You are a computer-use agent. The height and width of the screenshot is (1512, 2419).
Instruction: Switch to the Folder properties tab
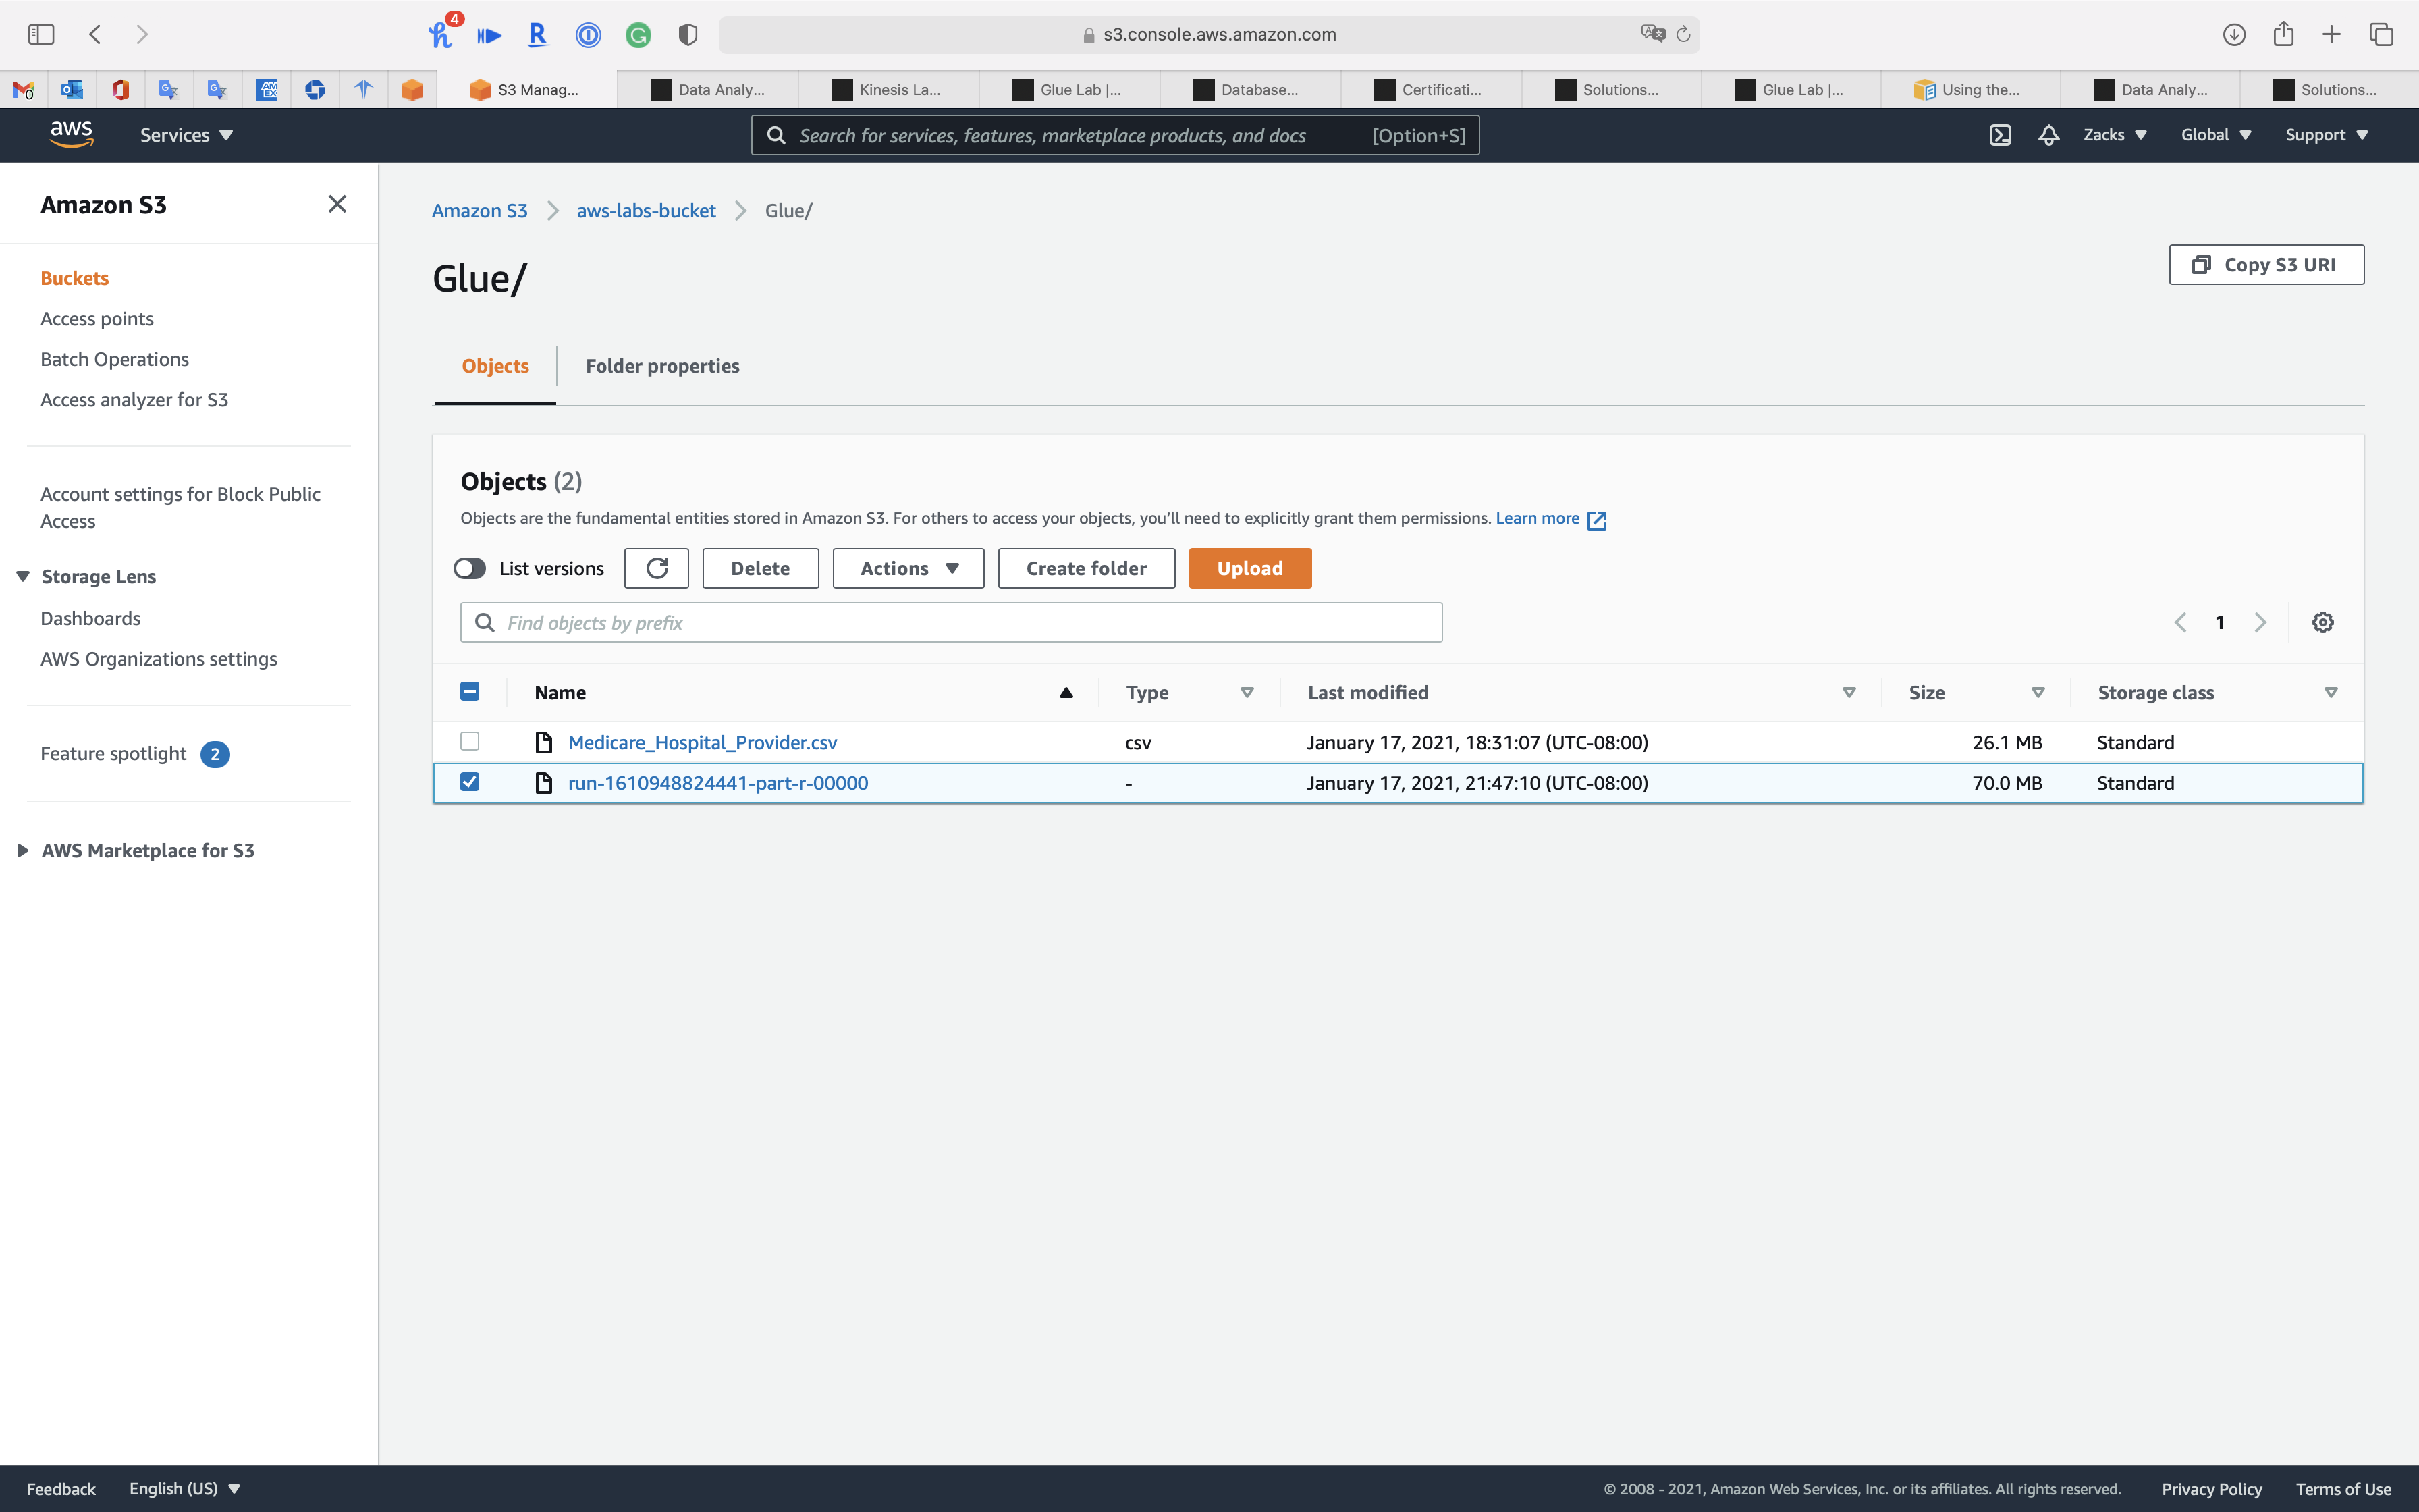[x=661, y=366]
